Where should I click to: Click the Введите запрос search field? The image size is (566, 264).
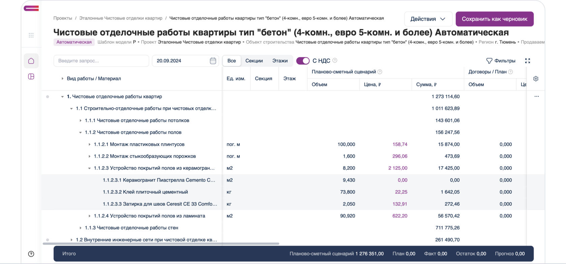(101, 61)
